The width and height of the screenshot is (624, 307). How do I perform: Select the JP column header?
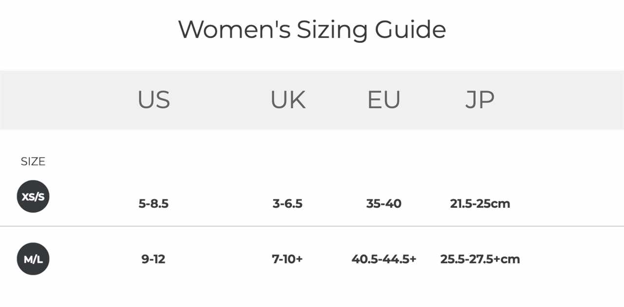click(480, 100)
